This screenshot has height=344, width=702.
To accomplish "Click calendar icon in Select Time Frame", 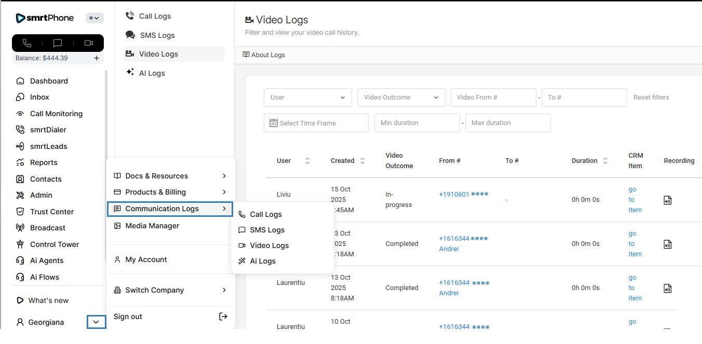I will point(274,123).
